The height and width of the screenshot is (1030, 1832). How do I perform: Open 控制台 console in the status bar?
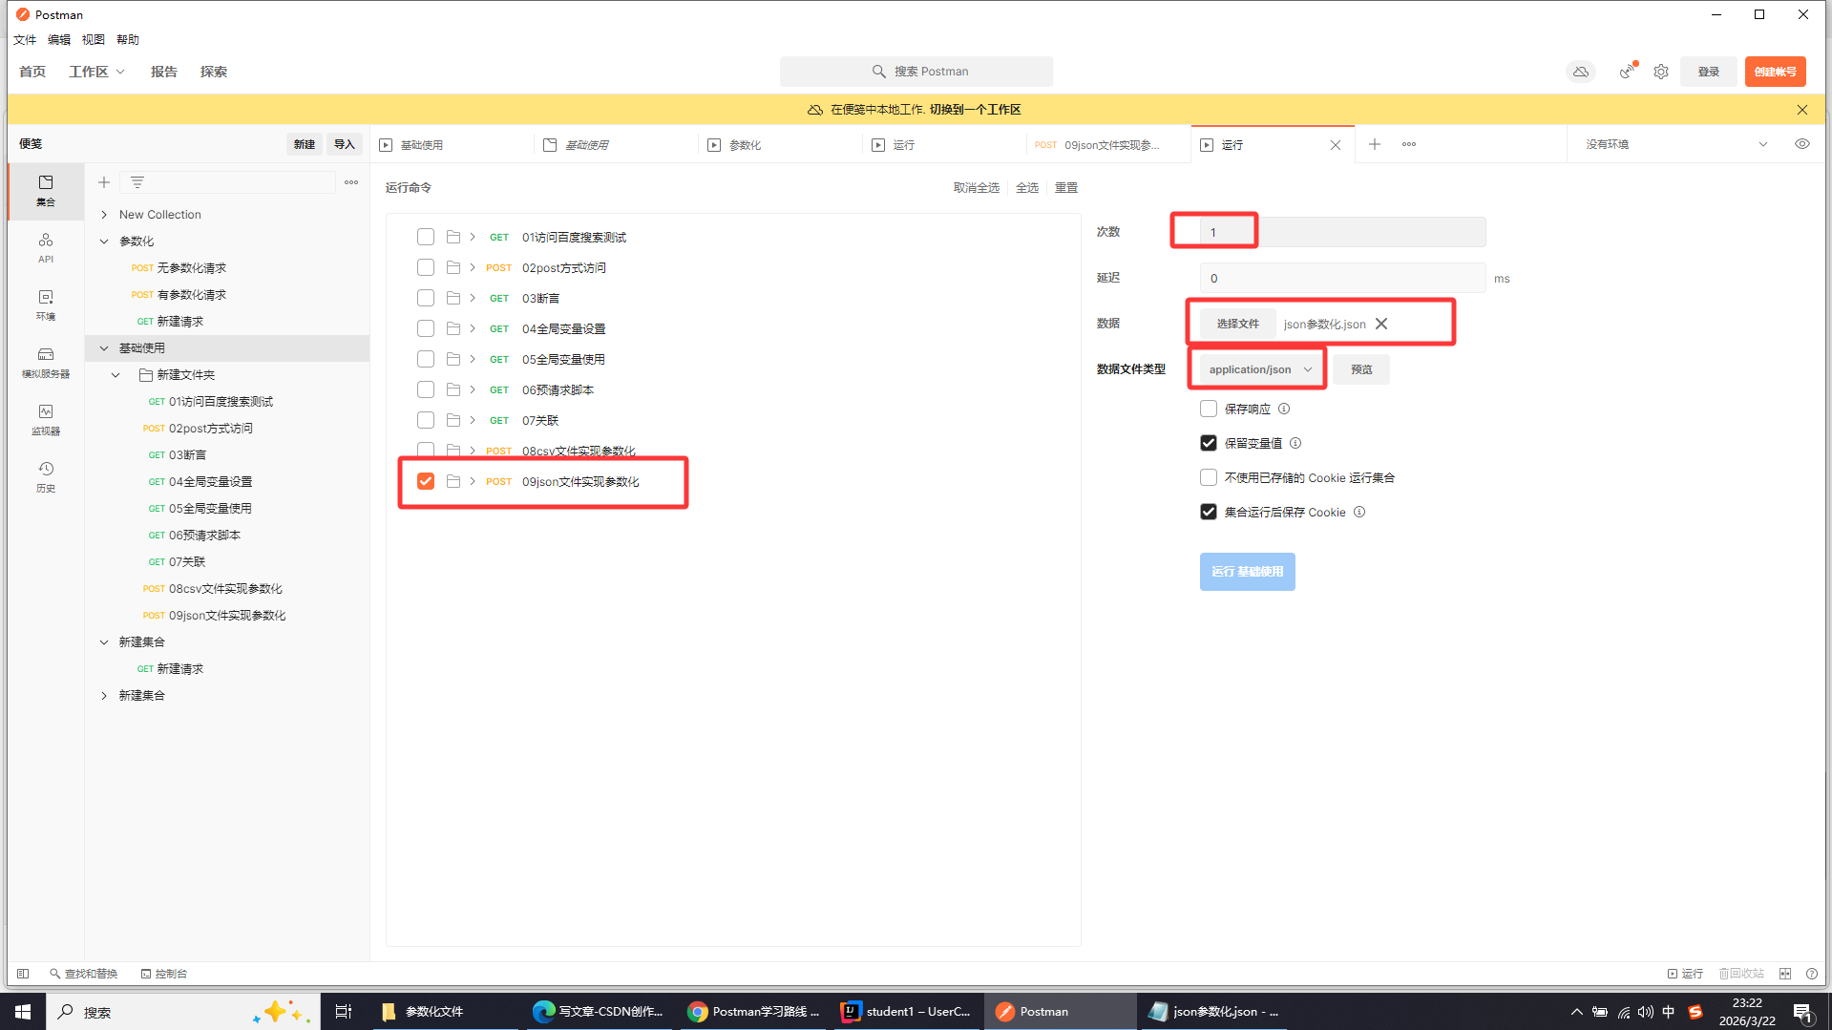[x=164, y=974]
